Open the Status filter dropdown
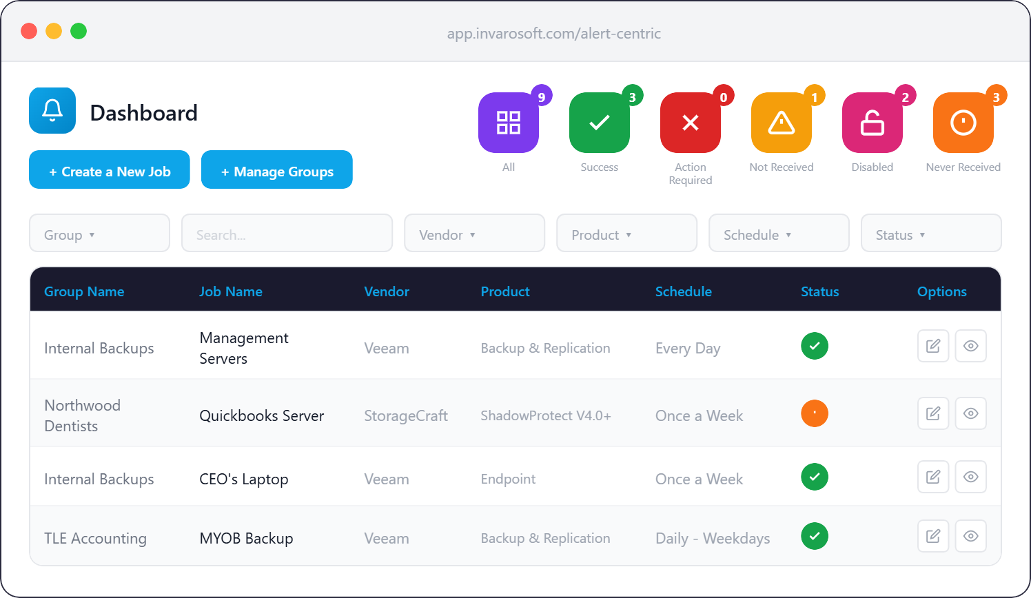Image resolution: width=1031 pixels, height=598 pixels. [x=931, y=233]
